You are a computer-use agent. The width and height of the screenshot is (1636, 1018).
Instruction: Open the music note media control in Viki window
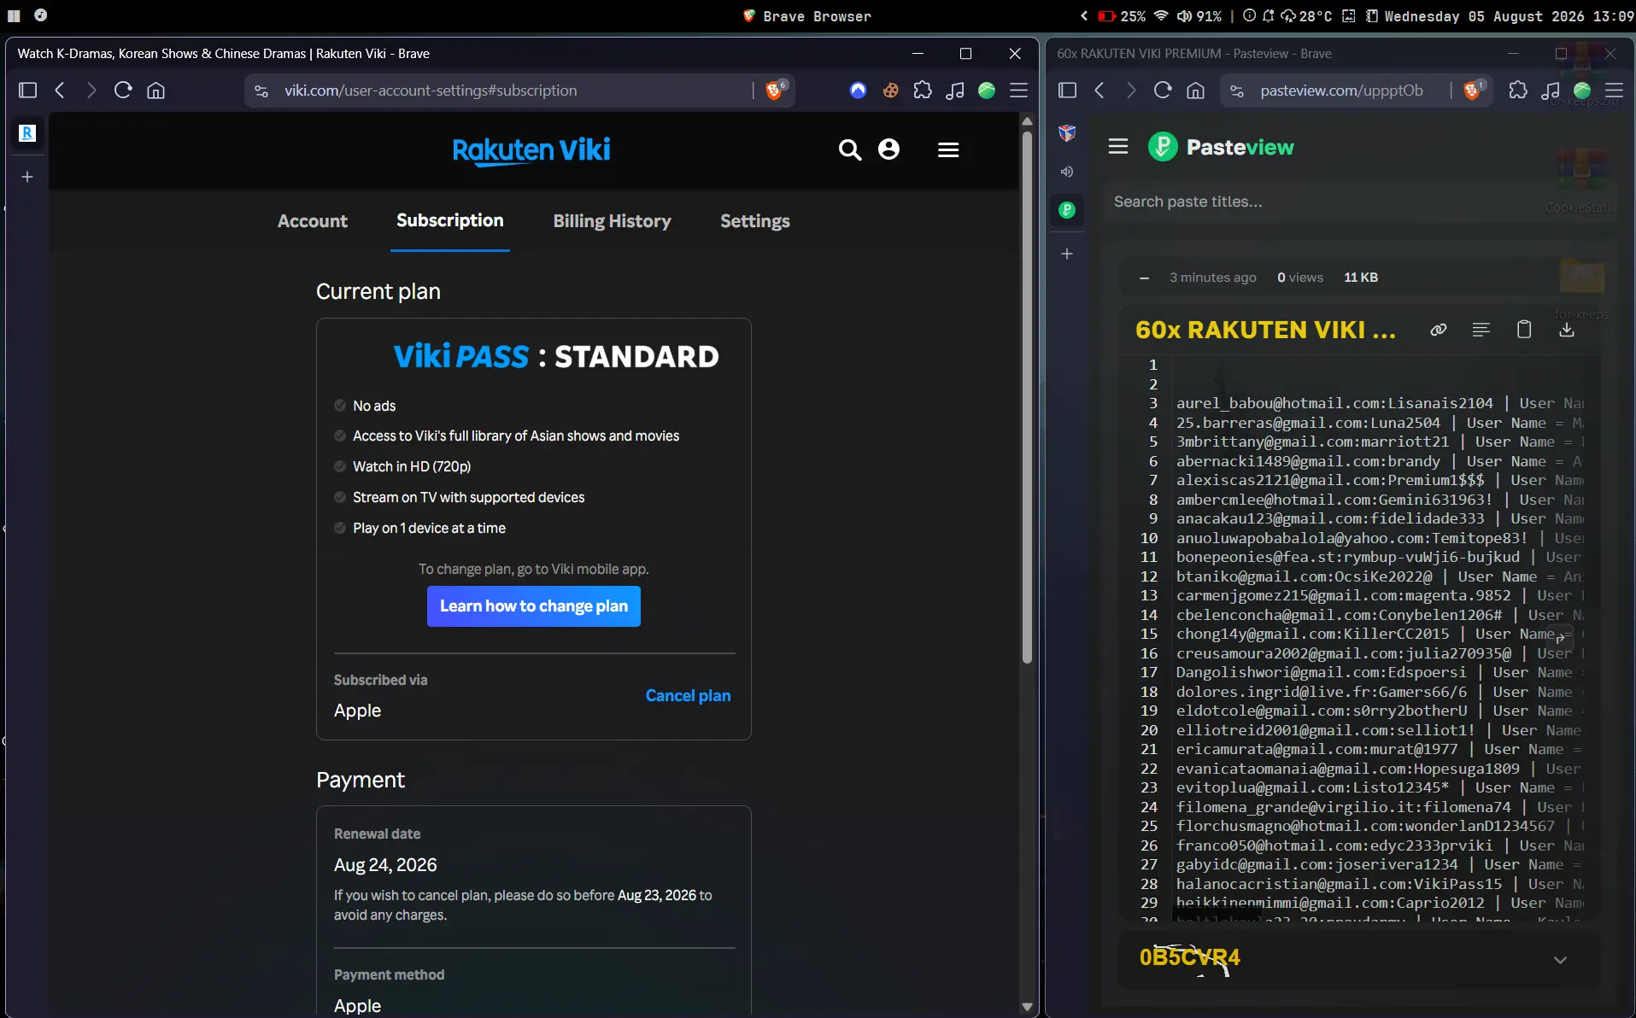coord(955,91)
